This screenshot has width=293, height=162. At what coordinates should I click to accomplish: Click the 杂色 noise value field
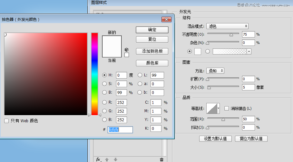click(248, 43)
